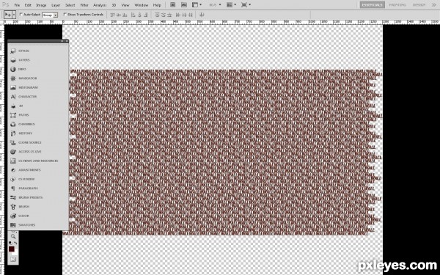Screen dimensions: 440x275
Task: Open the Filter menu
Action: tap(84, 5)
